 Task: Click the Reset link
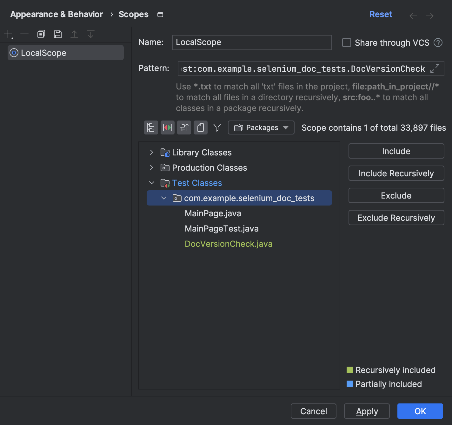[381, 15]
